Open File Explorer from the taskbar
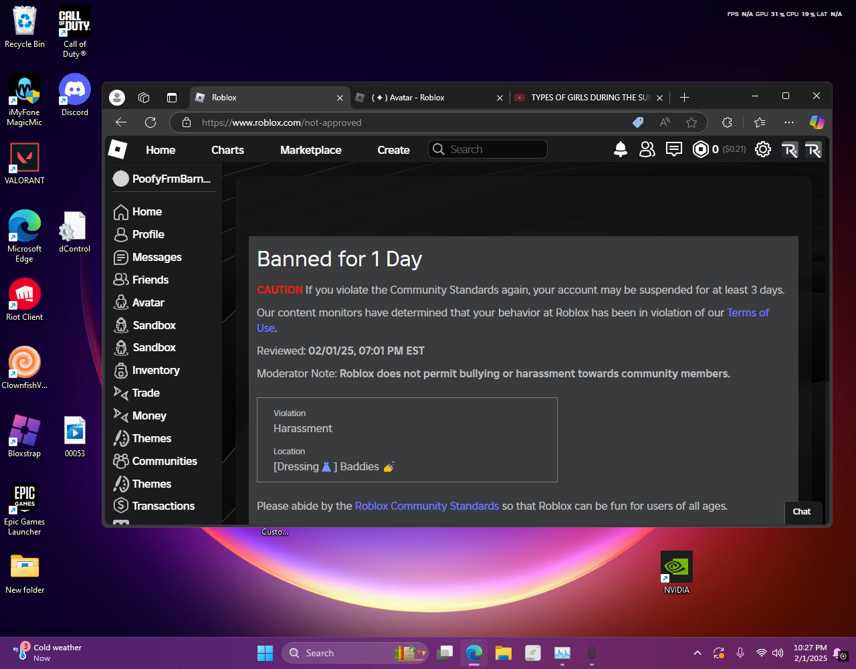Viewport: 856px width, 669px height. click(503, 653)
